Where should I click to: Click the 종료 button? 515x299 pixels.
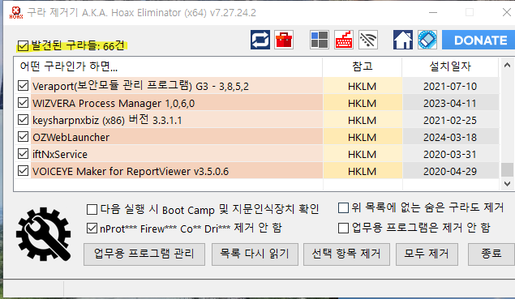click(491, 254)
